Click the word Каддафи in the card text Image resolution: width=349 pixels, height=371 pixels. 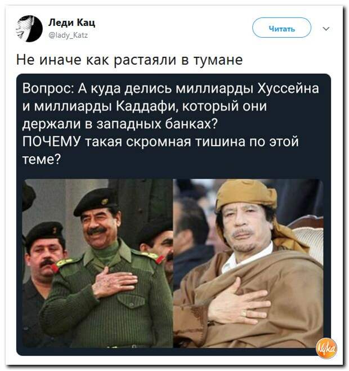pos(147,106)
